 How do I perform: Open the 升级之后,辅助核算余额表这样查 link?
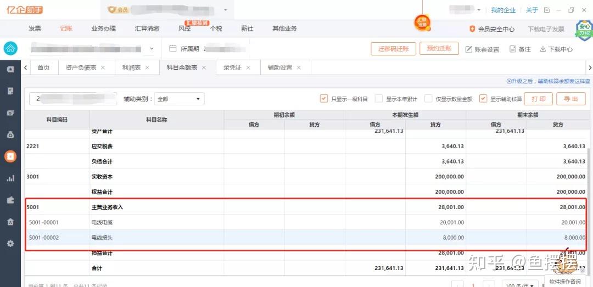[549, 81]
